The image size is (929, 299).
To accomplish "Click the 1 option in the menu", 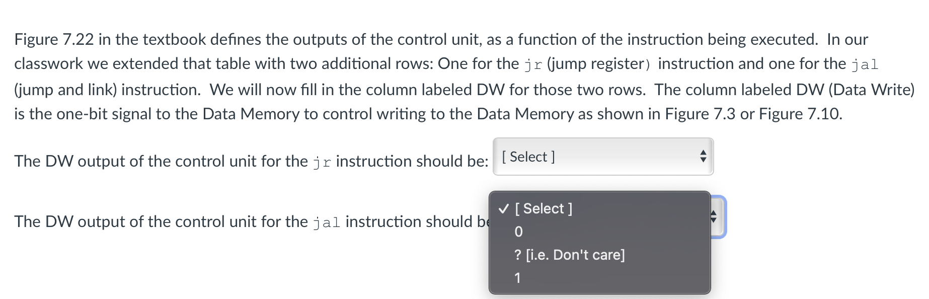I will click(x=517, y=277).
